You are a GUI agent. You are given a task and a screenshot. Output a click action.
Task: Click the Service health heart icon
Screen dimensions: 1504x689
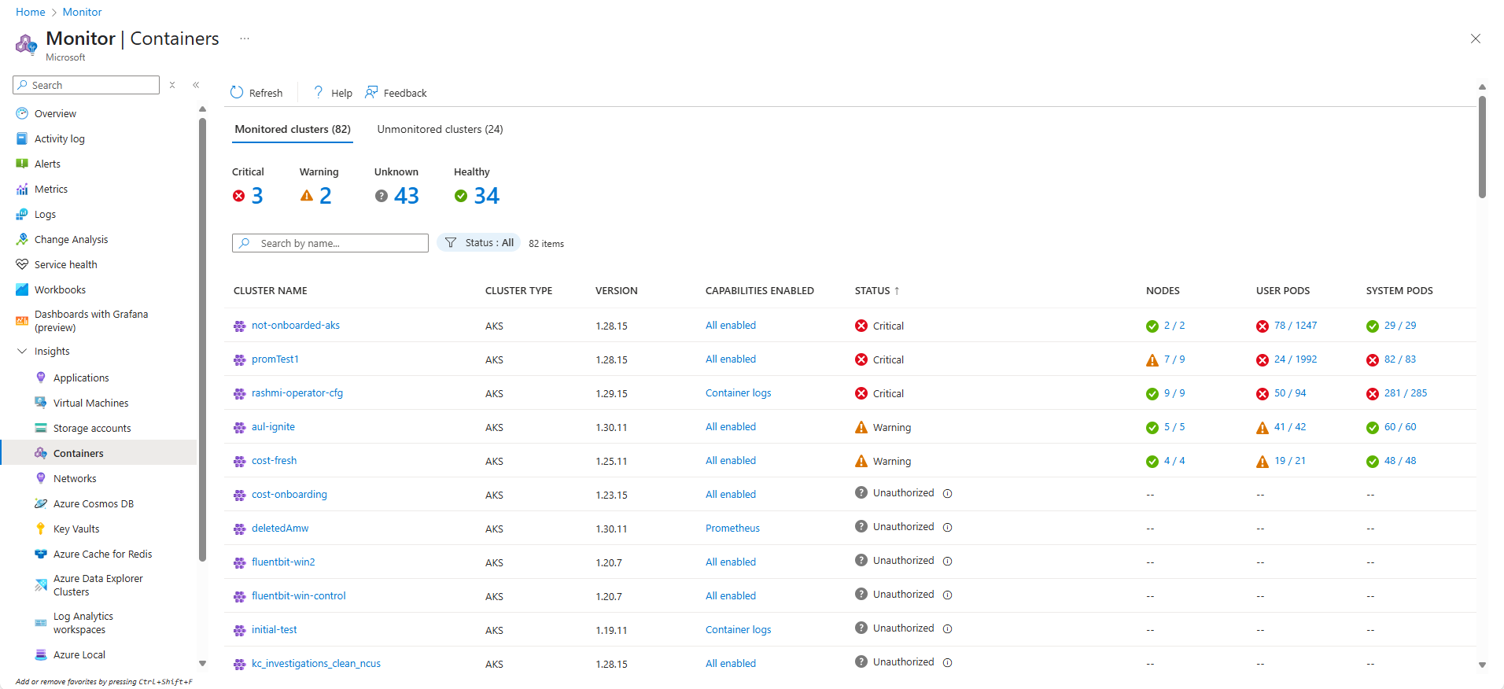click(22, 264)
